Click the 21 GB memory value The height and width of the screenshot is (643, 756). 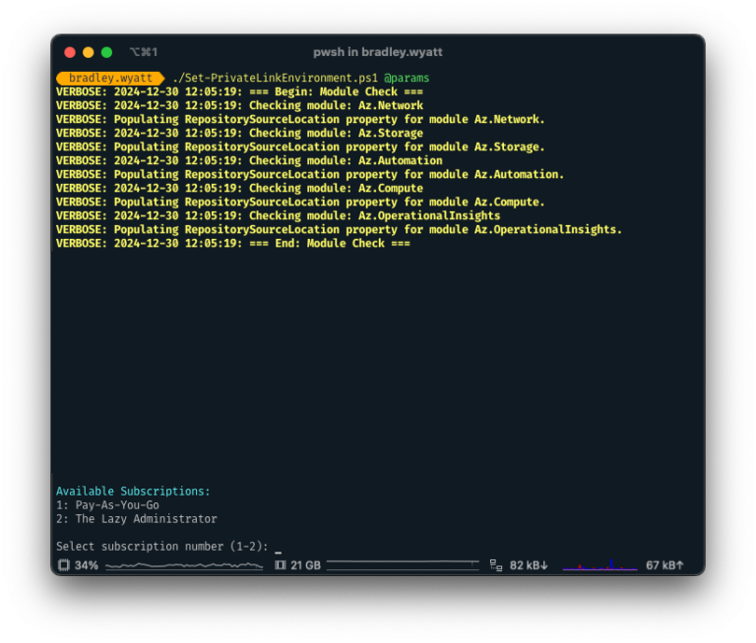[x=306, y=565]
